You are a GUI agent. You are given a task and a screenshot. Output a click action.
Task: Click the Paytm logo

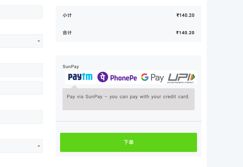tap(80, 77)
